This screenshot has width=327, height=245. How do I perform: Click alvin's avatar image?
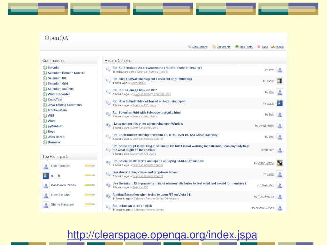tap(280, 70)
